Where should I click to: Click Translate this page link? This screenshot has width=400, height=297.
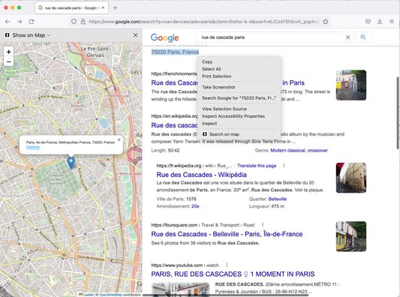[257, 166]
